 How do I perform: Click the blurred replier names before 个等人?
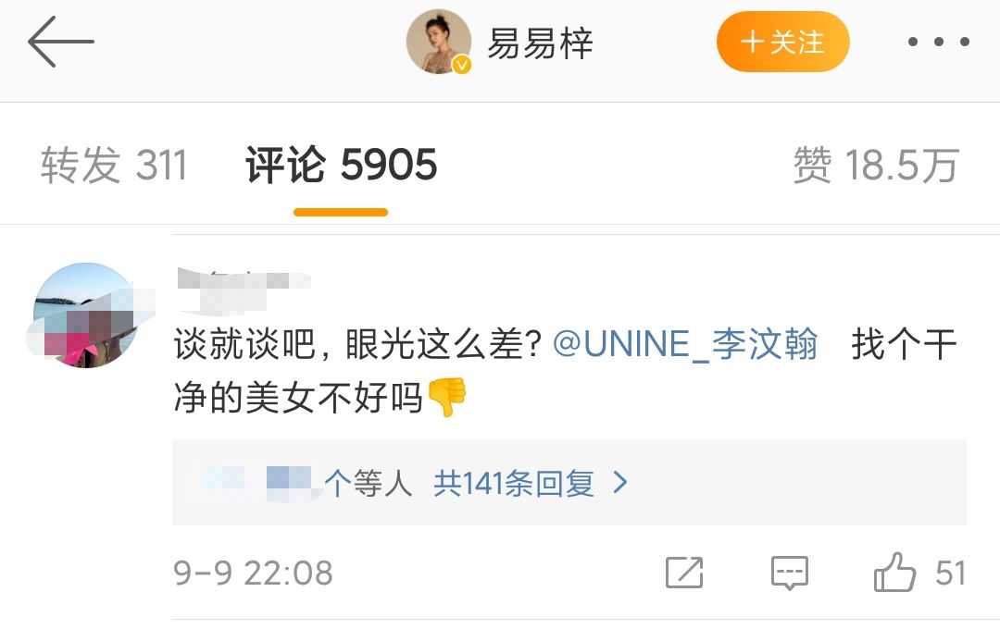pos(255,481)
